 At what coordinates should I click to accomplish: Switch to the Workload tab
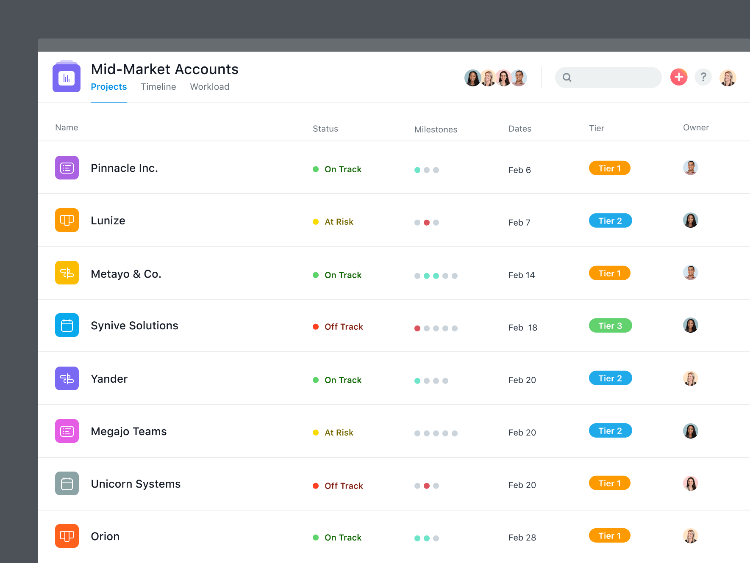210,87
